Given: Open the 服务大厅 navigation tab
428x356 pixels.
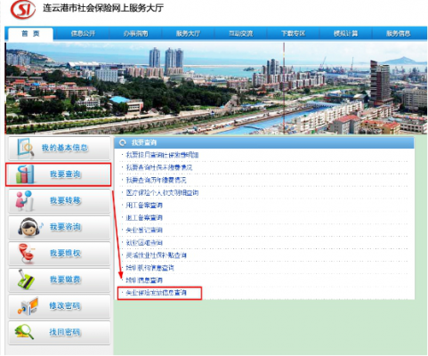Looking at the screenshot, I should tap(188, 34).
